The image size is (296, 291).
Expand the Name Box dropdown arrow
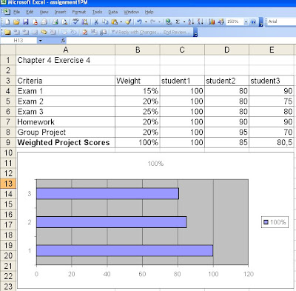click(40, 41)
